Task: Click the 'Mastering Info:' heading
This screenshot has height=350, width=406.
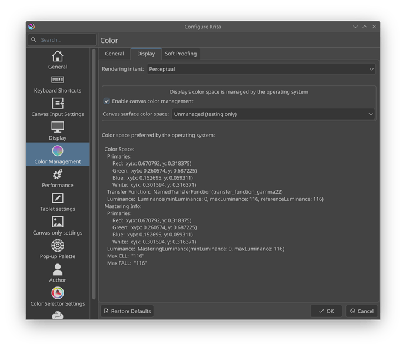Action: pyautogui.click(x=123, y=206)
